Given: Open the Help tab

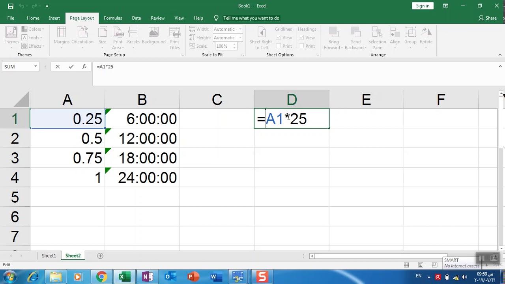Looking at the screenshot, I should (198, 18).
